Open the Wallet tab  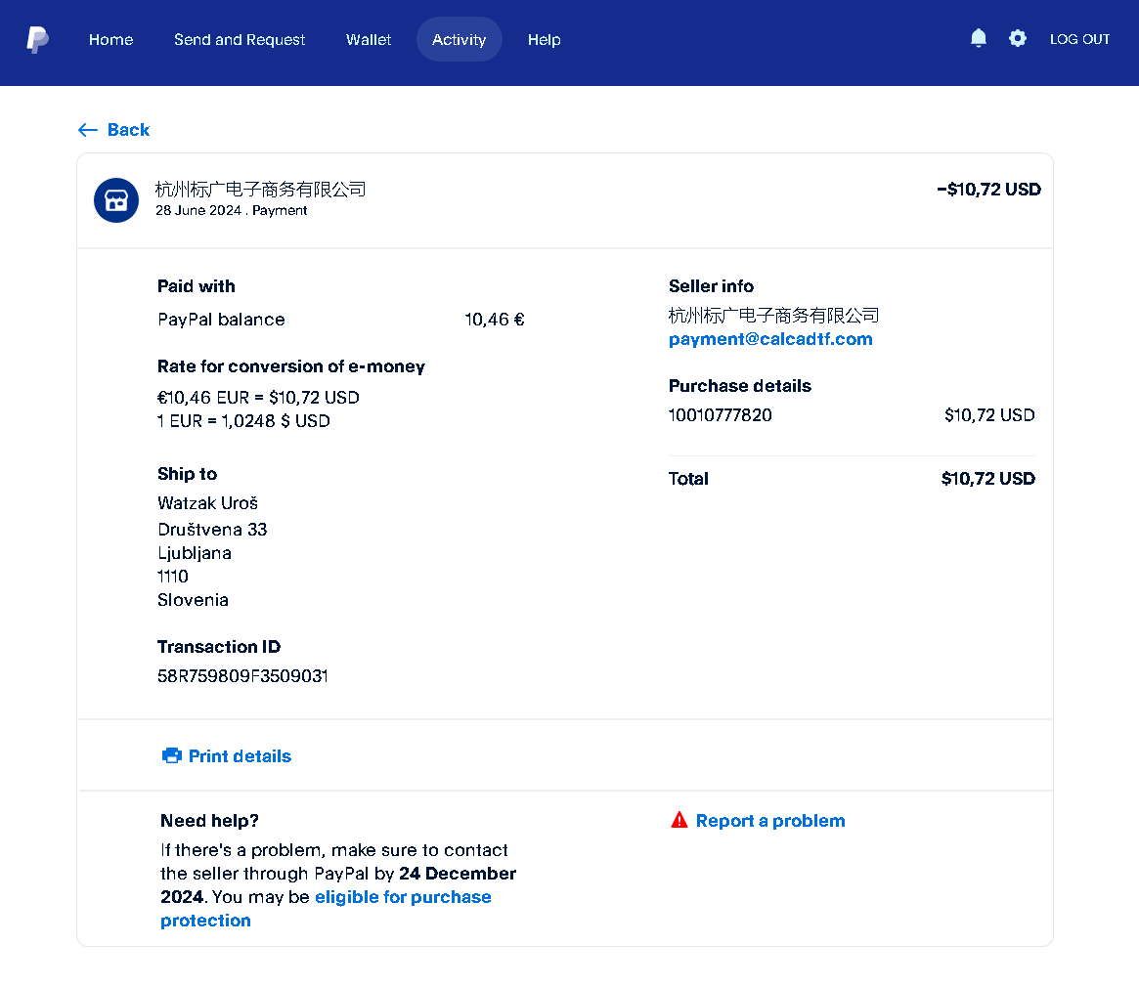tap(369, 39)
